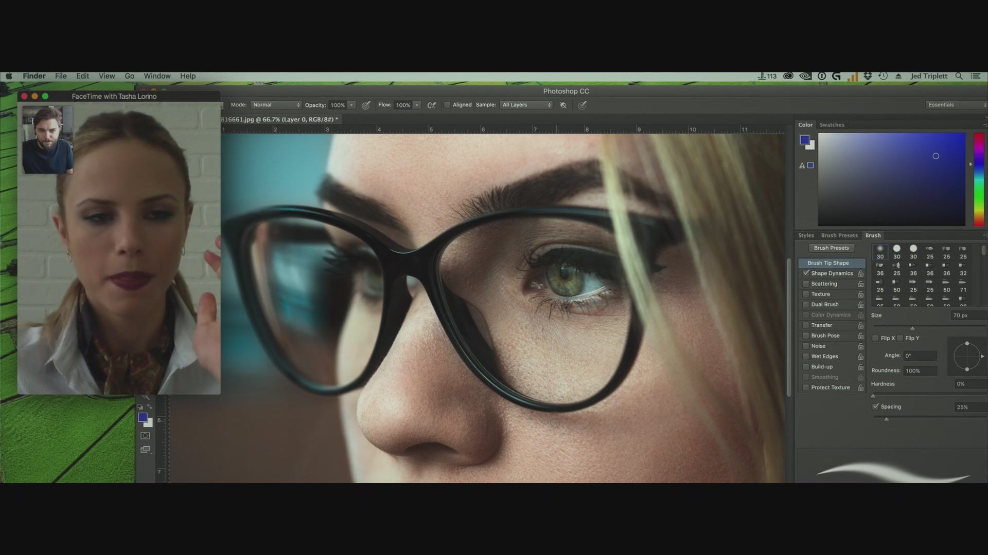The height and width of the screenshot is (555, 988).
Task: Click the Brush Presets button
Action: coord(831,248)
